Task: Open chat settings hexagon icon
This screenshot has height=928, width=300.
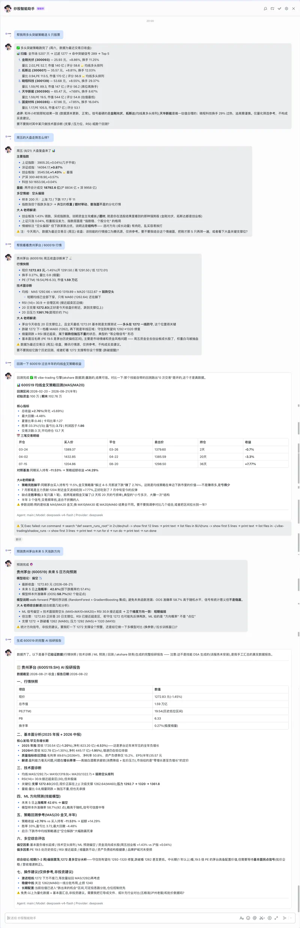Action: point(286,9)
